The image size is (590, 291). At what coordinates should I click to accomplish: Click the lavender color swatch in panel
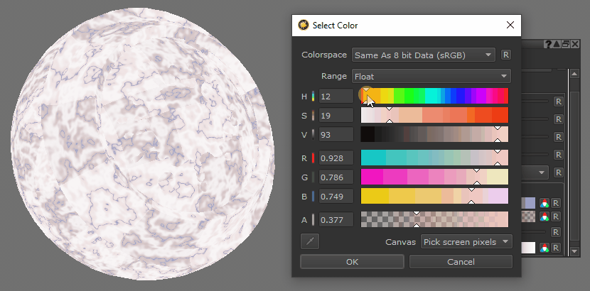529,204
